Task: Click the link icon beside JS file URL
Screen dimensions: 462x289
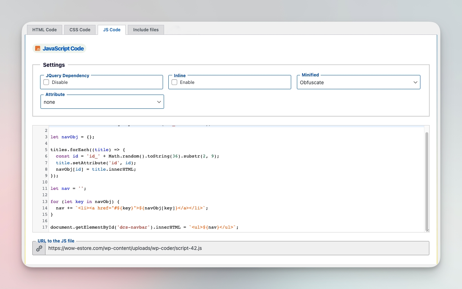Action: pyautogui.click(x=39, y=248)
